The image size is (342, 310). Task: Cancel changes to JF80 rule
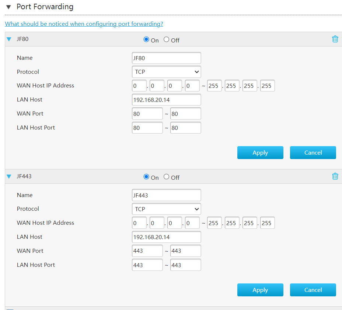pos(313,153)
